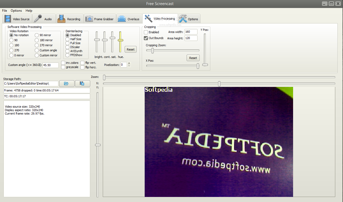
Task: Click the Area height field
Action: click(191, 38)
